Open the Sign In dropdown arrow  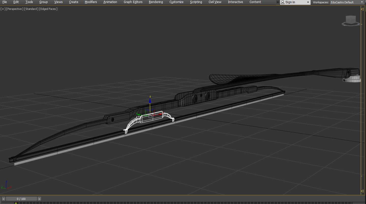(308, 2)
